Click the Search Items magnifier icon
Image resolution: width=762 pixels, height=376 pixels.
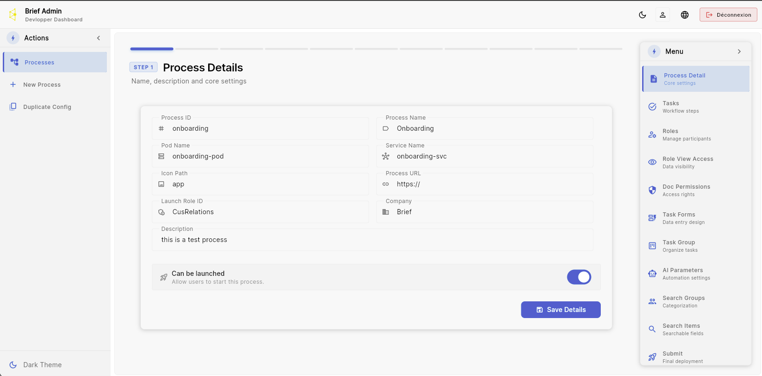pyautogui.click(x=652, y=329)
